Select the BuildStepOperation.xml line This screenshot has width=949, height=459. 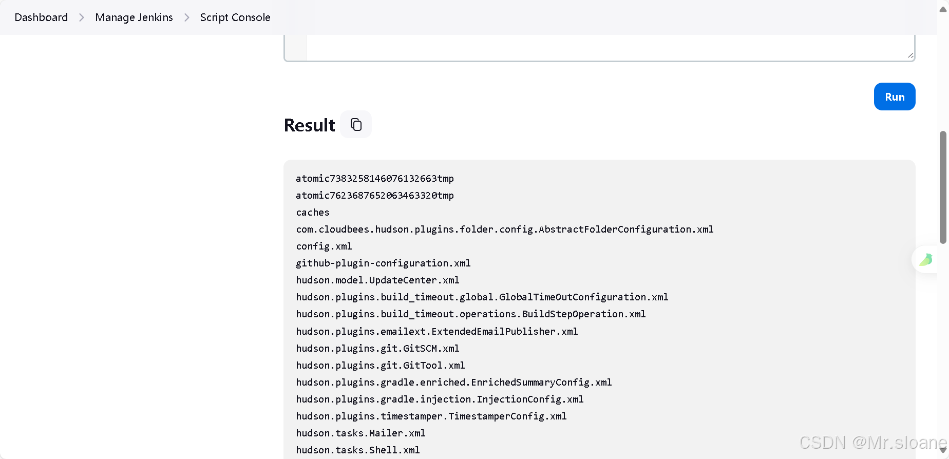471,314
